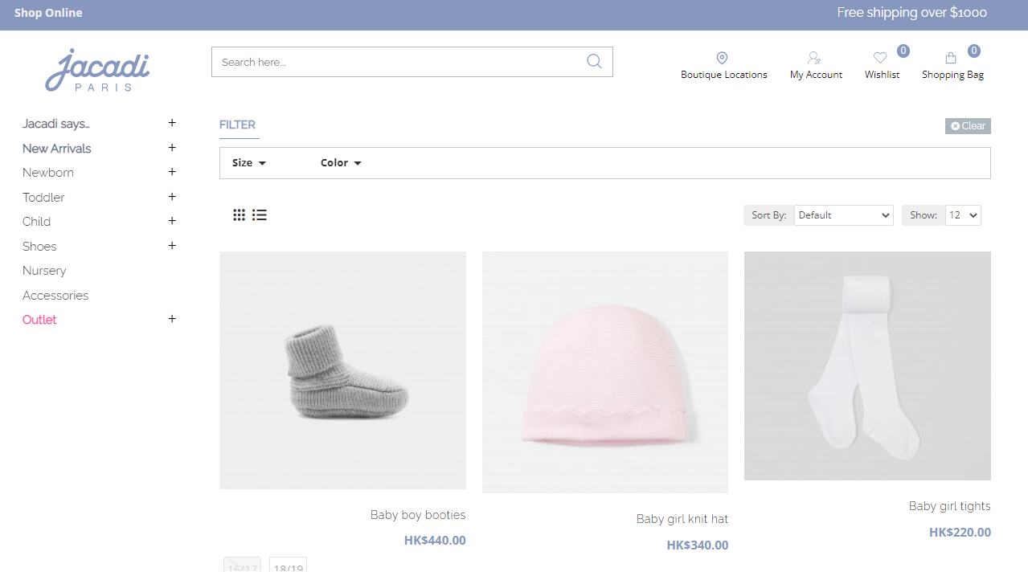Open the Shopping Bag icon
1028x572 pixels.
(952, 57)
